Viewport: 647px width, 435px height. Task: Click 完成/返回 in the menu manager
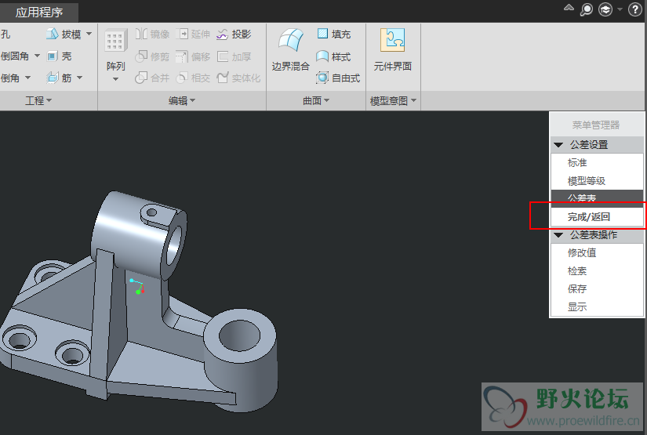(597, 216)
